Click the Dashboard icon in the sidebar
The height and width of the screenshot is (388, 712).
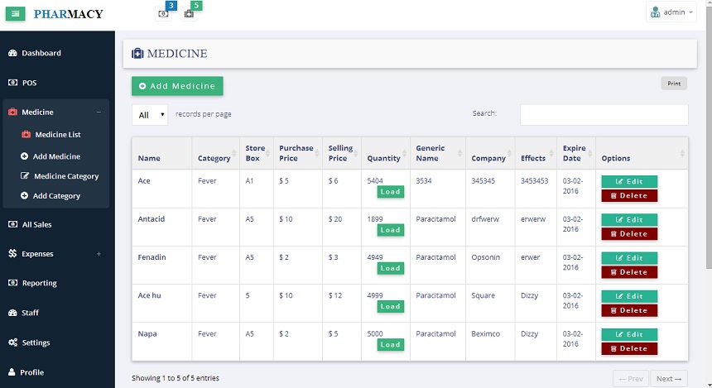12,53
